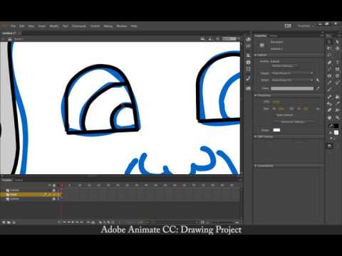Screen dimensions: 342x256
Task: Select the Pen tool
Action: [x=329, y=63]
